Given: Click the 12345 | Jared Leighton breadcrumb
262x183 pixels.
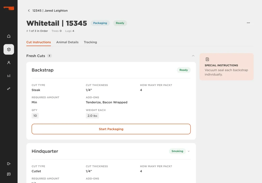Looking at the screenshot, I should click(x=50, y=10).
